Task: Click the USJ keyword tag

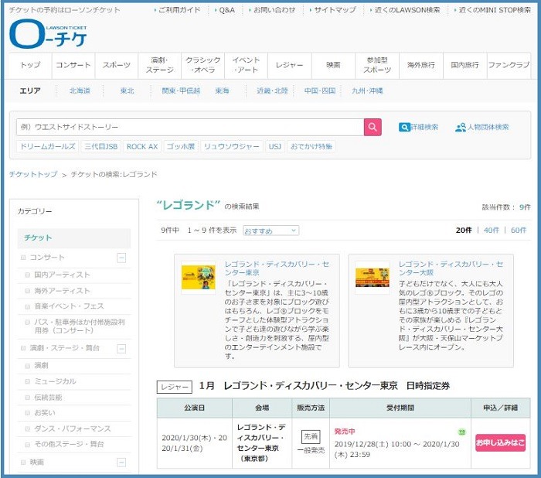Action: (x=275, y=146)
